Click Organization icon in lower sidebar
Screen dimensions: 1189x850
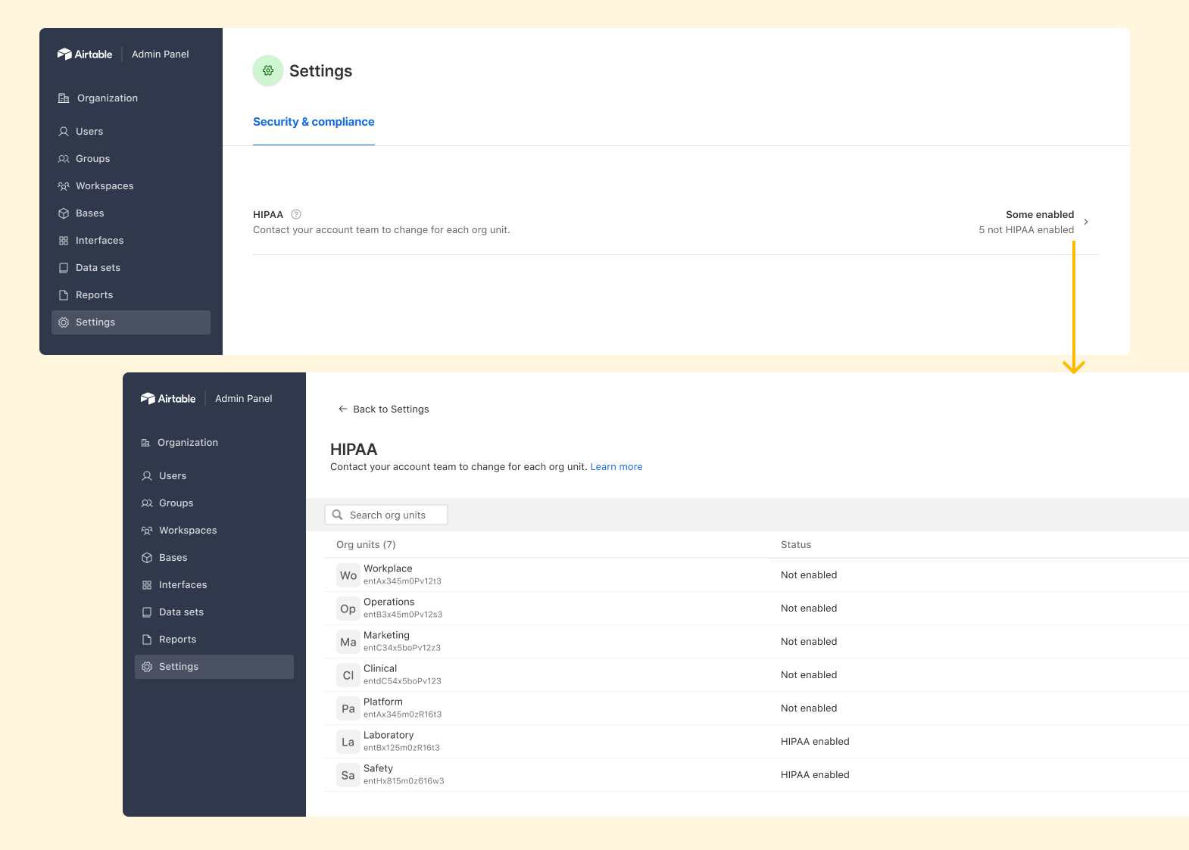click(x=146, y=443)
